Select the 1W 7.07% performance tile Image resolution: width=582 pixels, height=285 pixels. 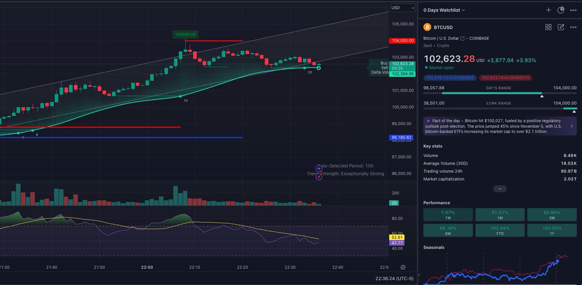pos(448,216)
